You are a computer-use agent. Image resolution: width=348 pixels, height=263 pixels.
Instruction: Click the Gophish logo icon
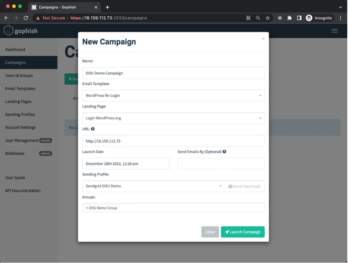tap(8, 30)
